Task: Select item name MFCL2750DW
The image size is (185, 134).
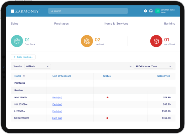Action: click(22, 118)
